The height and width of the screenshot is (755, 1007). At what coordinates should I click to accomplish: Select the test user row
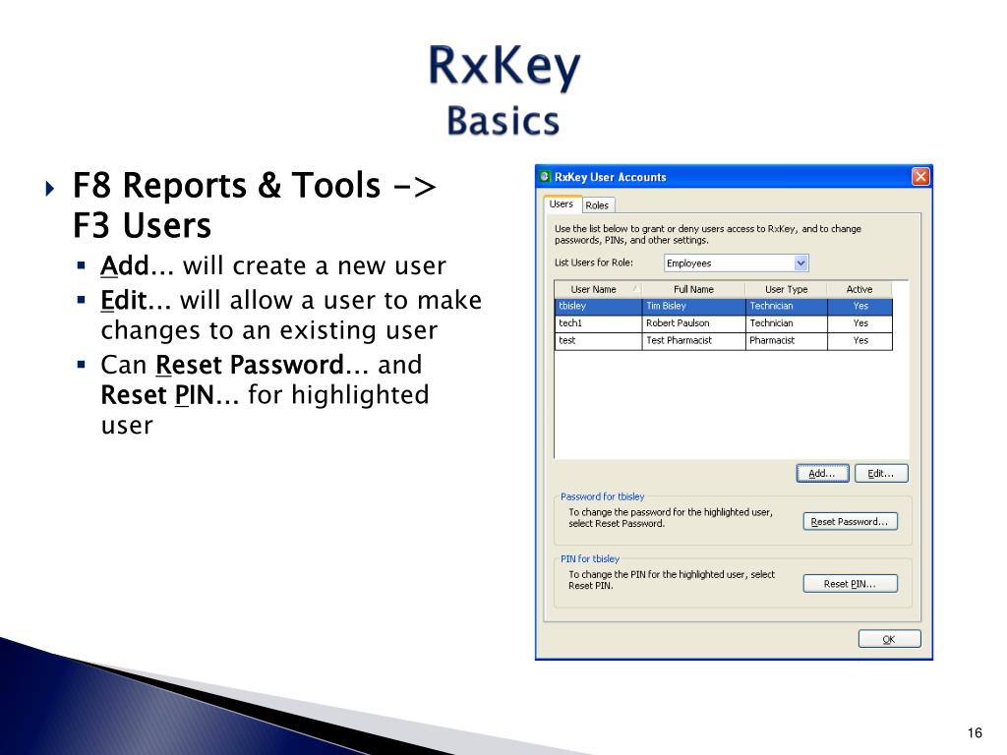tap(723, 341)
